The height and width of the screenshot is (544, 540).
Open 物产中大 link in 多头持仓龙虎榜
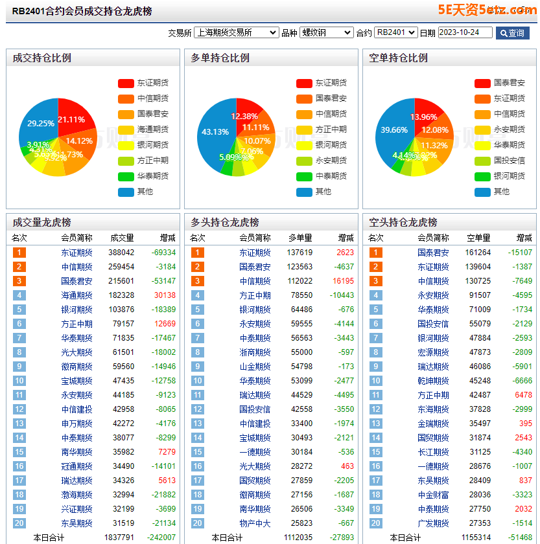[255, 523]
